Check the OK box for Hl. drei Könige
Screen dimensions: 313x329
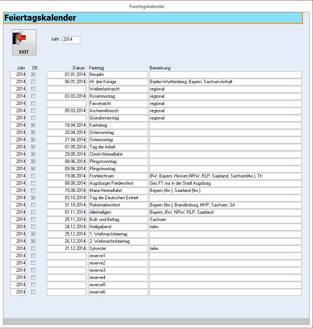point(33,82)
